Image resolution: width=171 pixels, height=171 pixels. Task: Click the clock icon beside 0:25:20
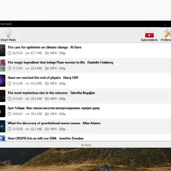pos(9,53)
